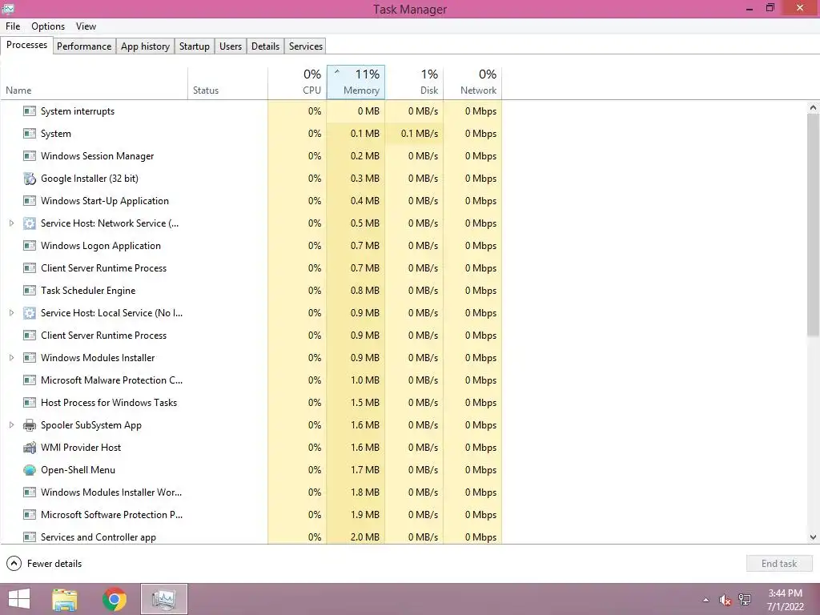Click the Services and Controller app icon
820x615 pixels.
coord(30,537)
